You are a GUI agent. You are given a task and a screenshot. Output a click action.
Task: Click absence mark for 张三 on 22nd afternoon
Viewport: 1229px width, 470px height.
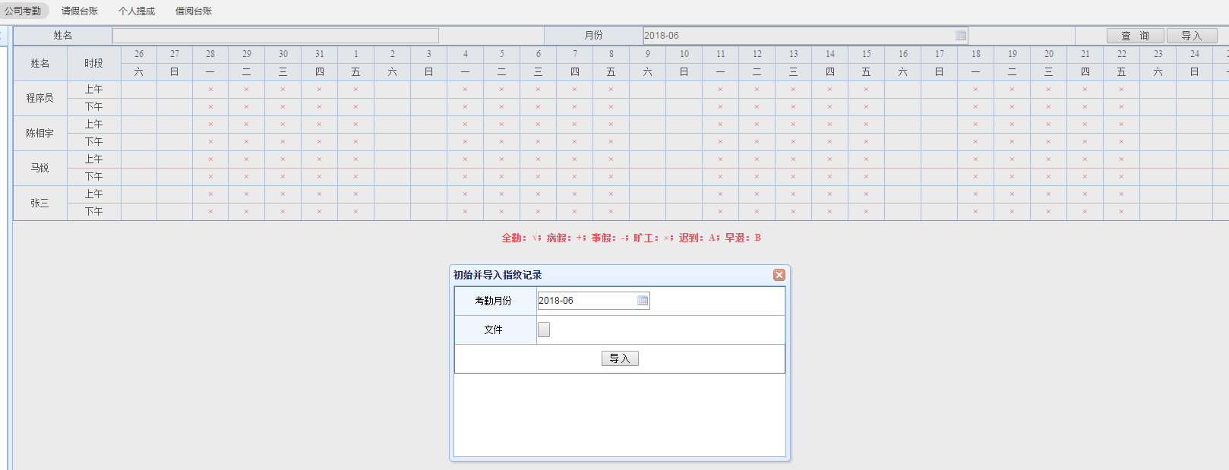(x=1121, y=212)
